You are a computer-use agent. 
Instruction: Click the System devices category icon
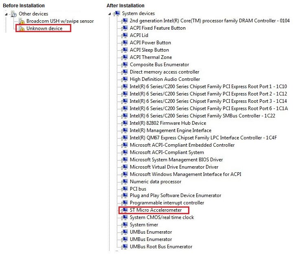(x=117, y=13)
